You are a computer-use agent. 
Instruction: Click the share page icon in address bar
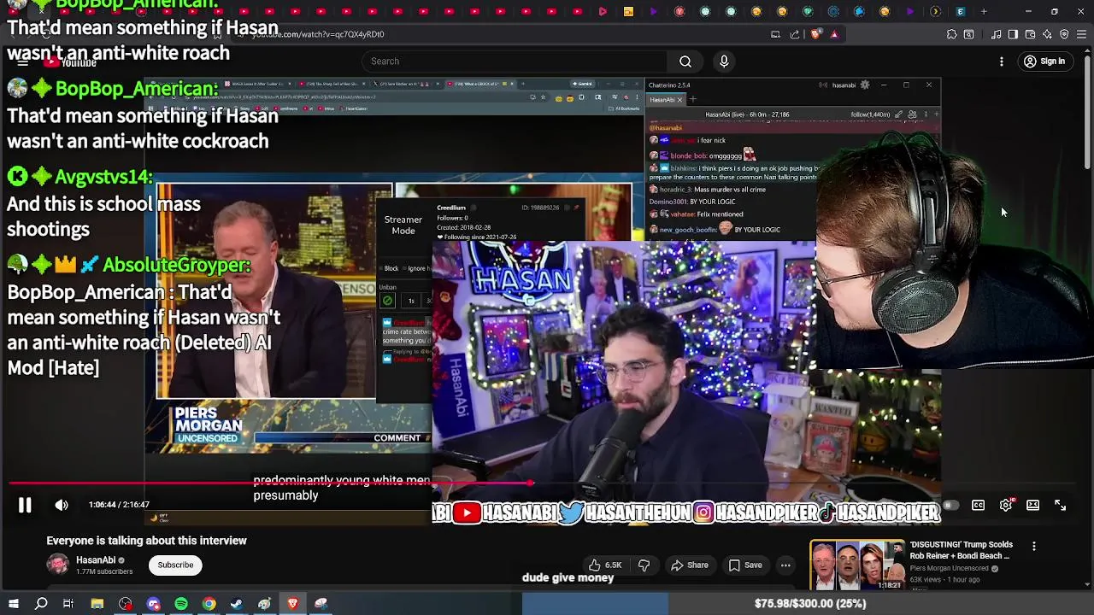point(795,34)
